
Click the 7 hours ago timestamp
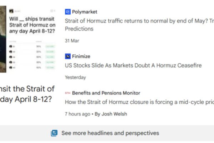point(77,114)
